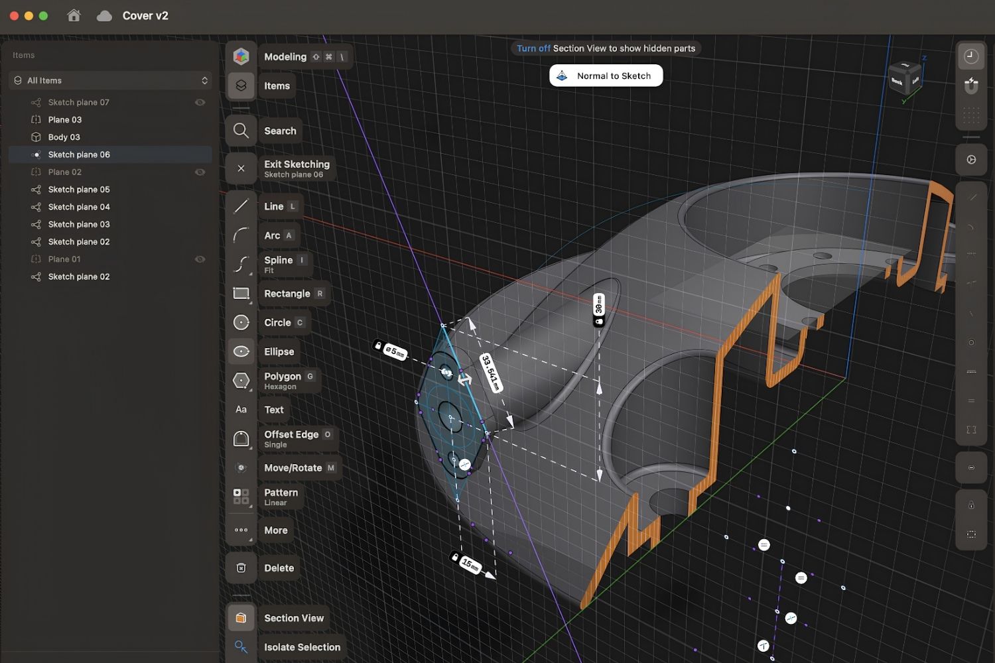
Task: Click the dashed rectangle selection icon
Action: pyautogui.click(x=971, y=534)
